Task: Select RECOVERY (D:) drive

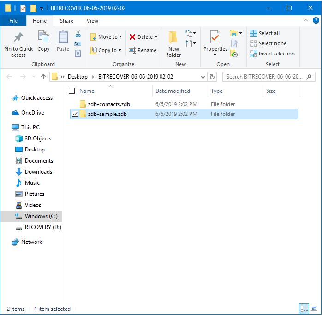Action: click(x=39, y=227)
